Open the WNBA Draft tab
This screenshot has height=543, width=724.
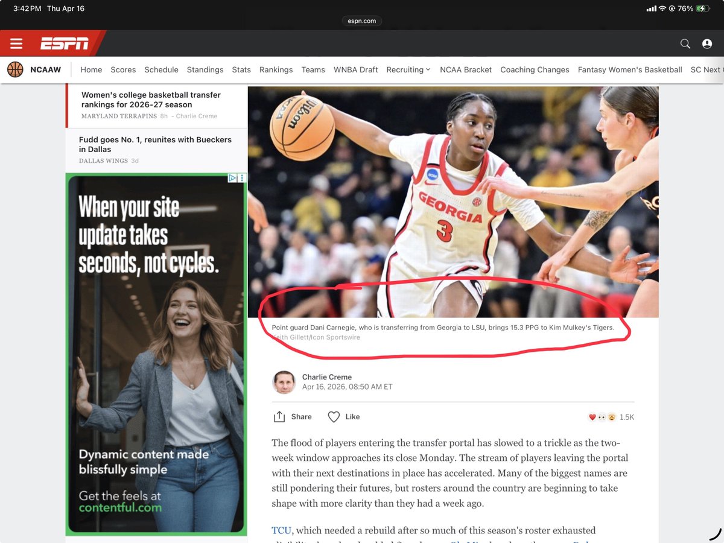tap(356, 69)
